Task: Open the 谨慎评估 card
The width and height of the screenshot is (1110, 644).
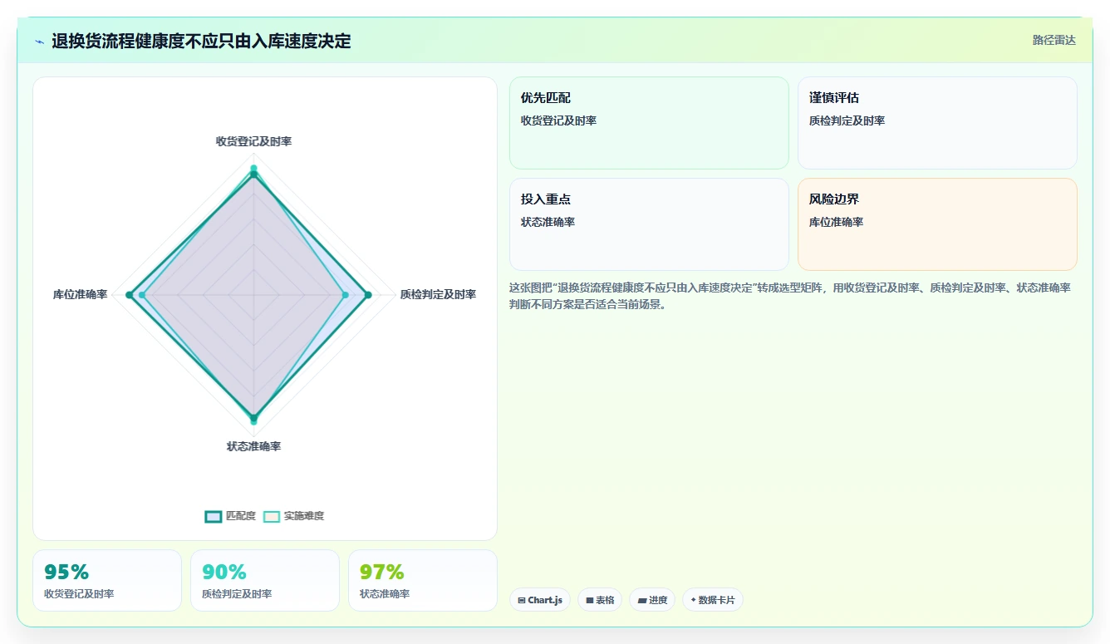Action: (x=937, y=123)
